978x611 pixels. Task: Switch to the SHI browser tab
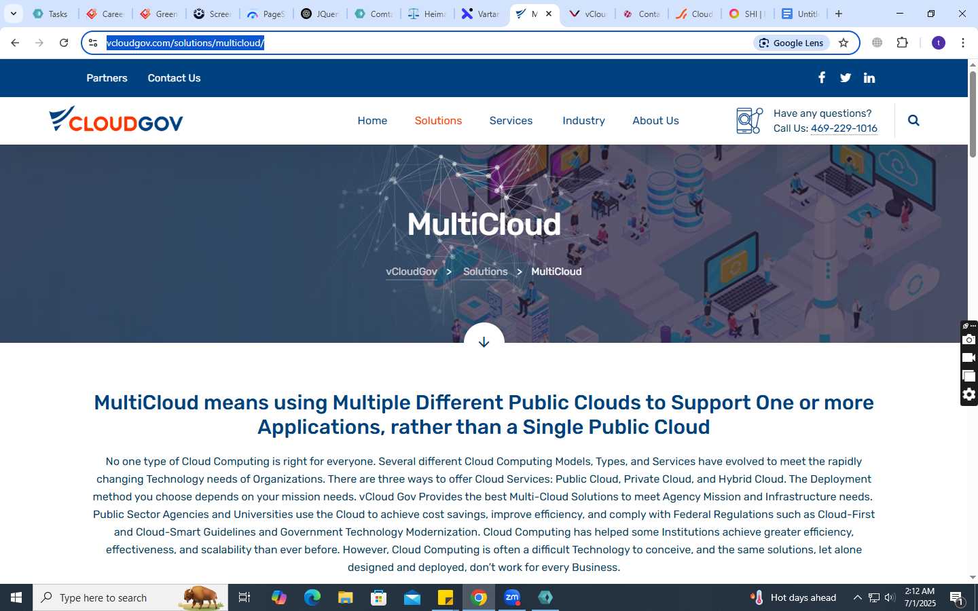pyautogui.click(x=747, y=14)
